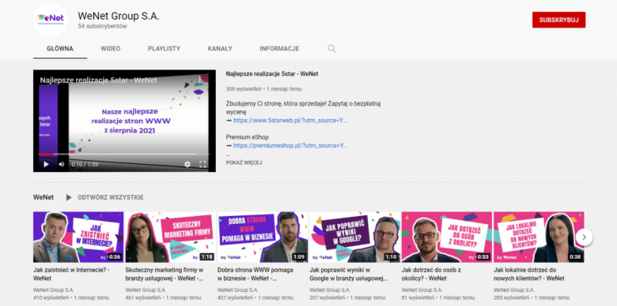Show next videos with right arrow chevron

585,237
